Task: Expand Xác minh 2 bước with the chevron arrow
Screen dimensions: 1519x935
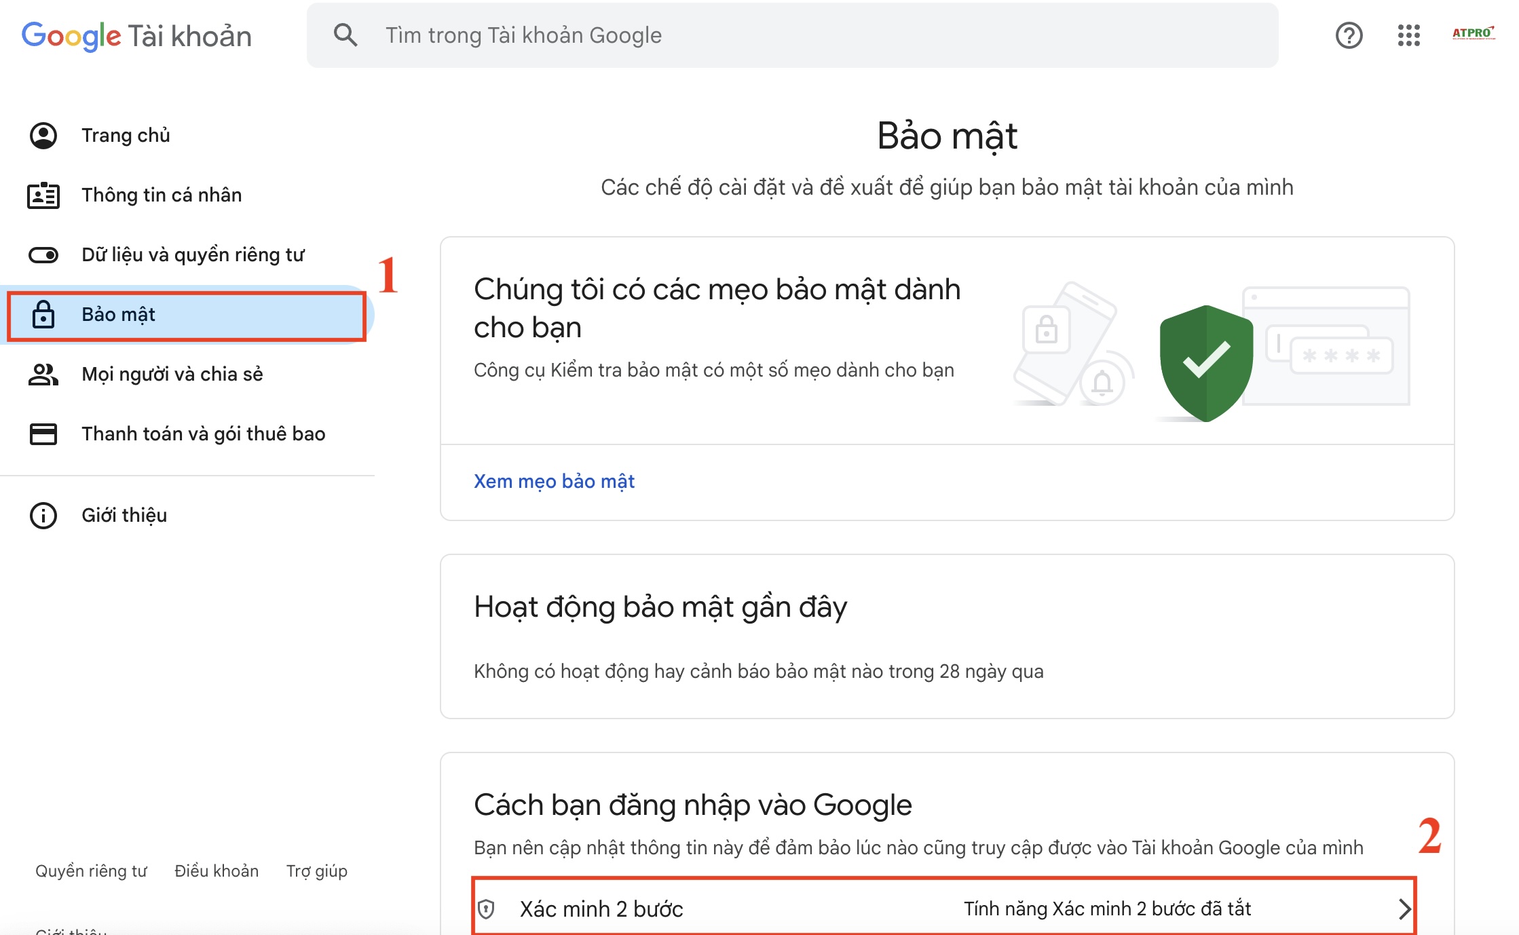Action: click(x=1405, y=909)
